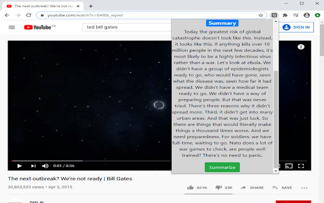Open more actions with the three-dot menu
324x203 pixels.
(x=304, y=188)
